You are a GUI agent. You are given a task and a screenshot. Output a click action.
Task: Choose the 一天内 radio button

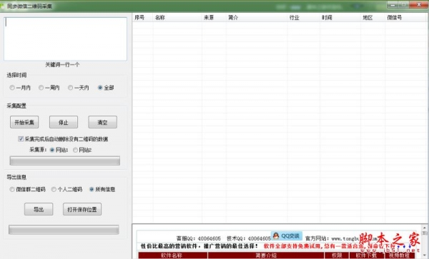(70, 88)
